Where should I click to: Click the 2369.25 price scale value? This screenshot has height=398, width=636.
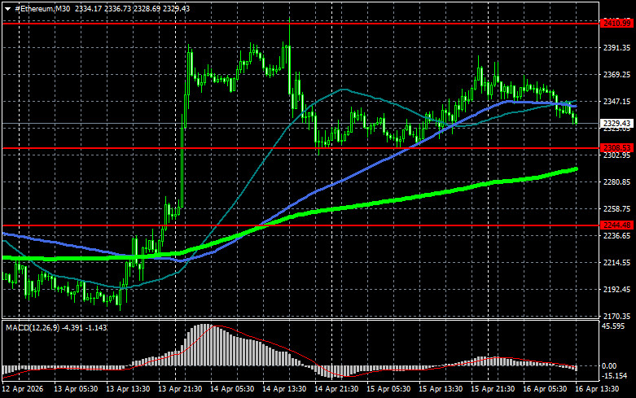click(617, 75)
